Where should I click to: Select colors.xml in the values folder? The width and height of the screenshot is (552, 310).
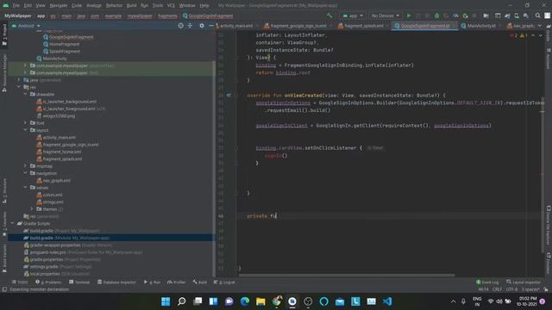point(49,195)
